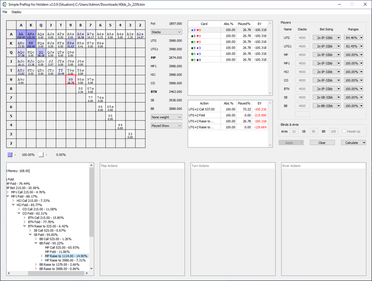Image resolution: width=372 pixels, height=281 pixels.
Task: Select the KK hand cell
Action: tap(31, 44)
